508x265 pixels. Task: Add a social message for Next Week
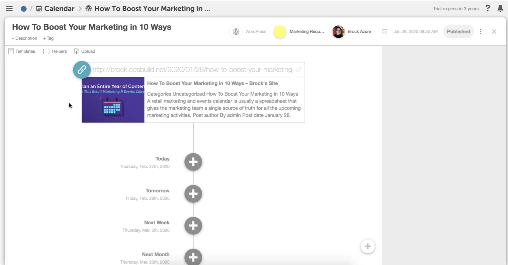tap(193, 226)
